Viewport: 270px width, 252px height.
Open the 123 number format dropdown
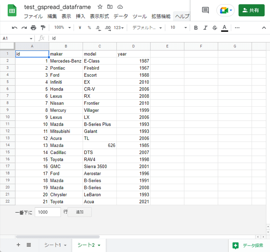[x=119, y=28]
